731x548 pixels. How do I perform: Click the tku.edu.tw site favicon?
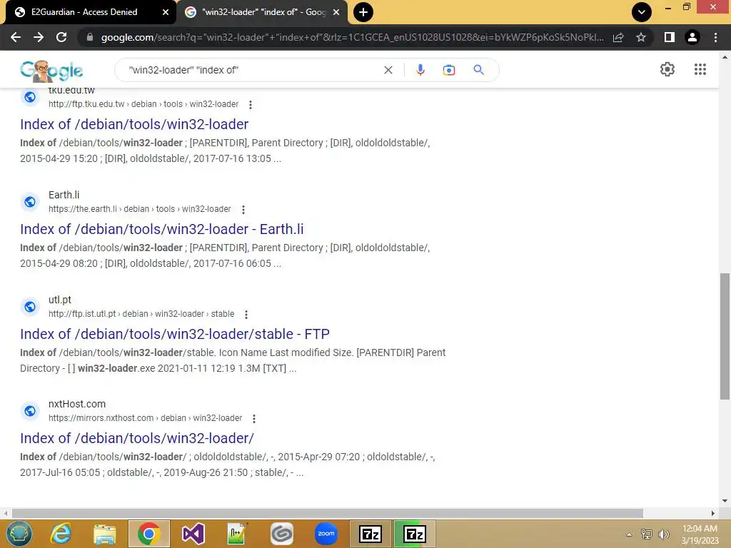tap(30, 97)
